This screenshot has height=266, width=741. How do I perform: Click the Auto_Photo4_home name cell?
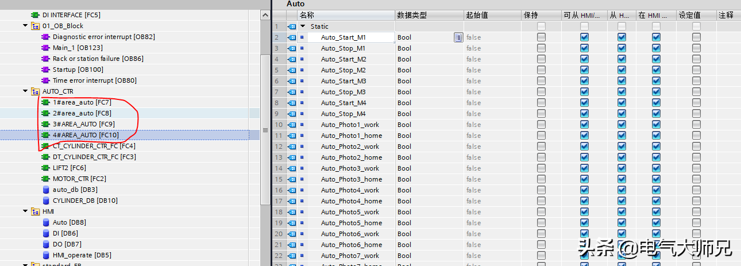(352, 201)
